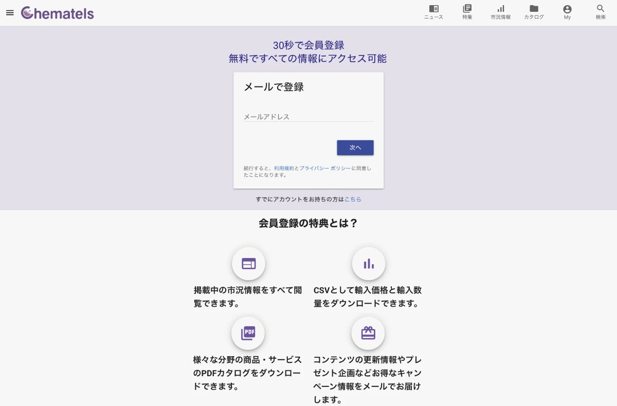Focus the メールアドレス input field
Viewport: 617px width, 406px height.
click(308, 116)
